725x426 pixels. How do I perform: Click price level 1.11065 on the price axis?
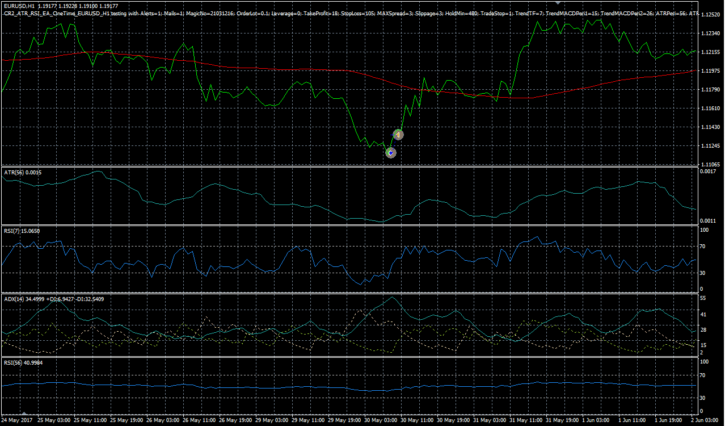pos(711,164)
